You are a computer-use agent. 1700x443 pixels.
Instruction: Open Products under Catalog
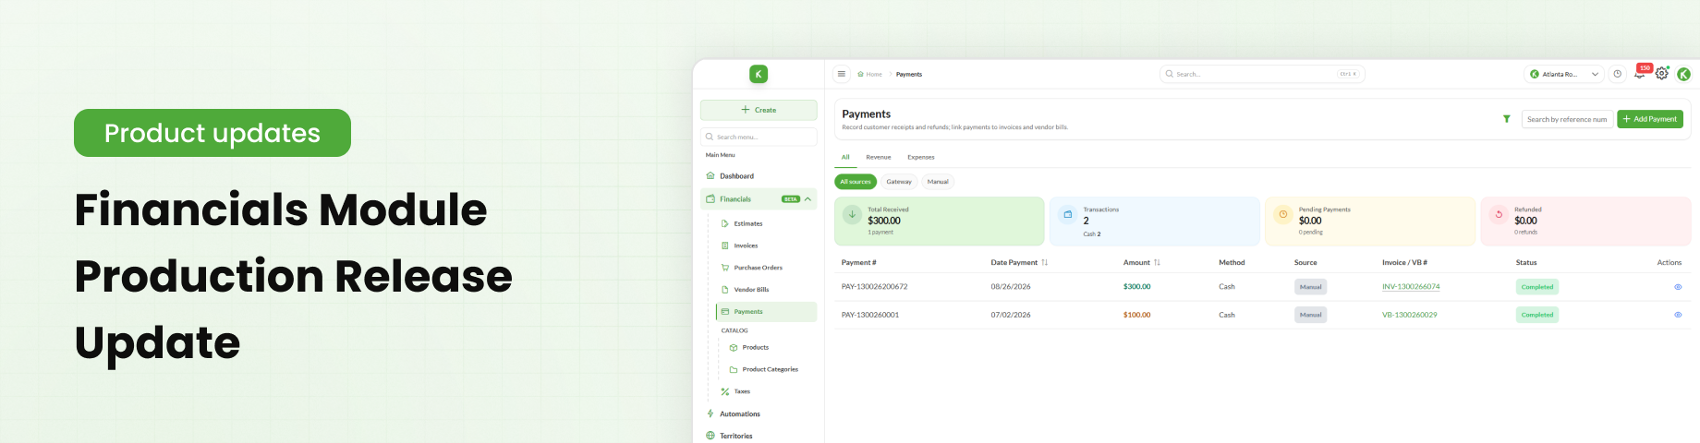click(755, 347)
